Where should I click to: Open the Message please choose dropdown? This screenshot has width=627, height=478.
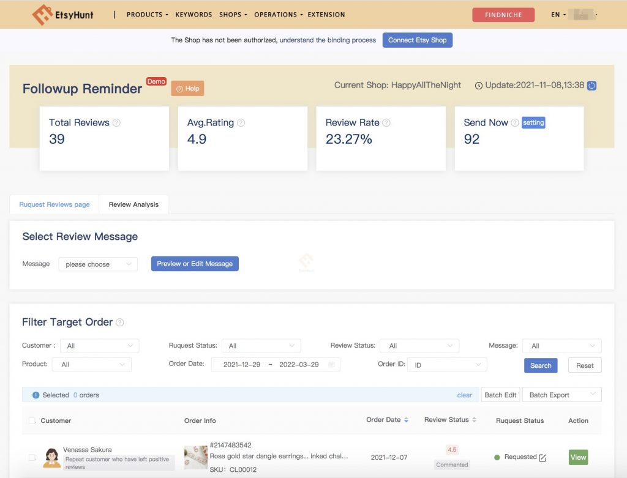click(x=97, y=264)
